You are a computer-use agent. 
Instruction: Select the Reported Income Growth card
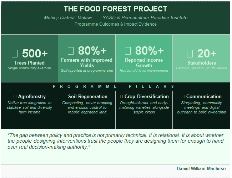point(144,58)
